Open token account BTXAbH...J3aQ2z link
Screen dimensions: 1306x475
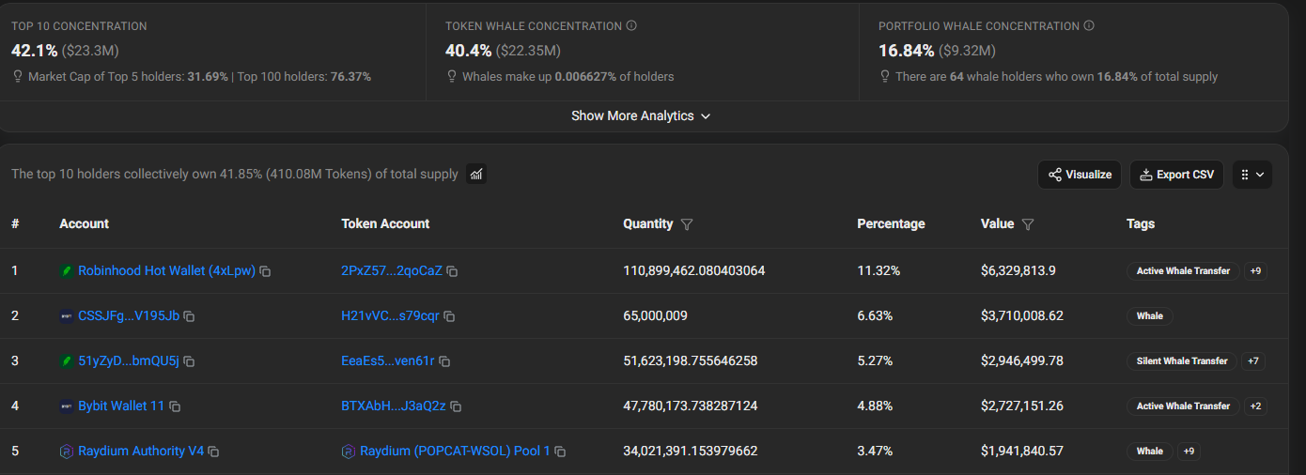(x=393, y=406)
